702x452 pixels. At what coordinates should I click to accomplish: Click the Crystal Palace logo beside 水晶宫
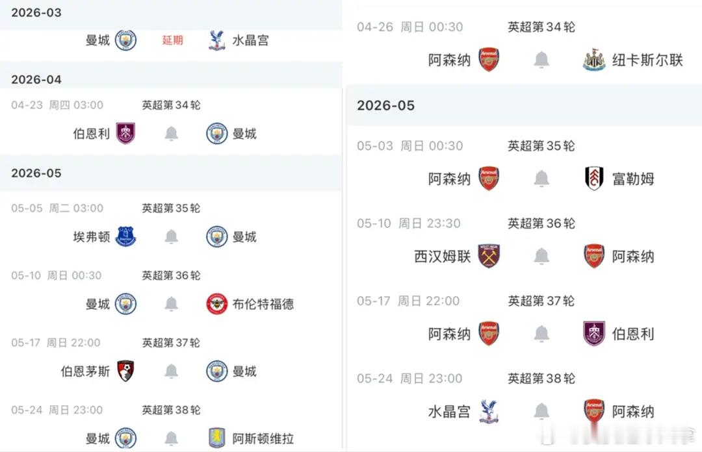pos(218,40)
